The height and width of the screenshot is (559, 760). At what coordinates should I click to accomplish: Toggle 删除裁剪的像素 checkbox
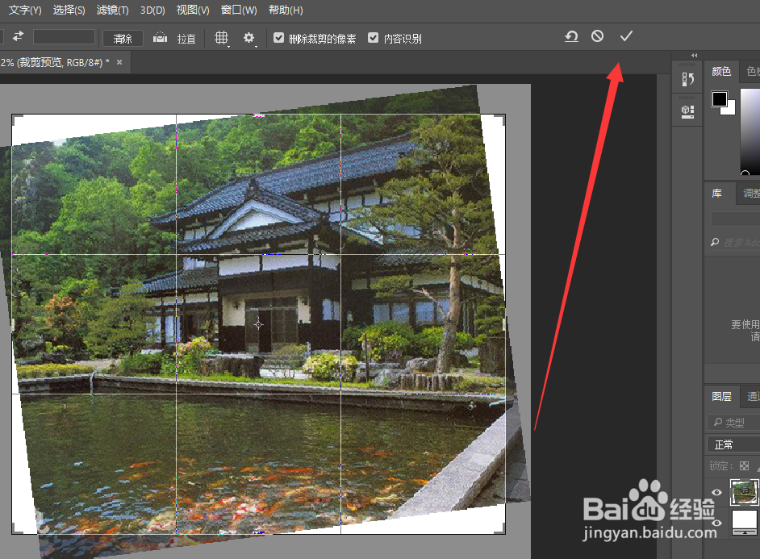tap(278, 38)
